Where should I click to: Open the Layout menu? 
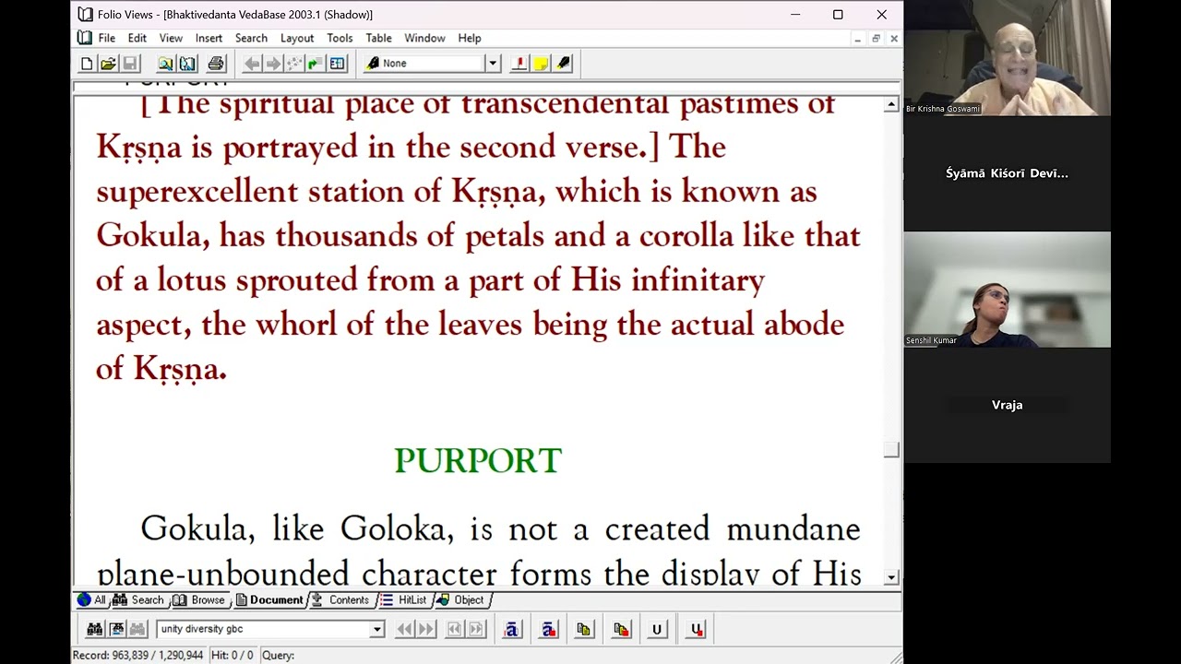pyautogui.click(x=297, y=38)
